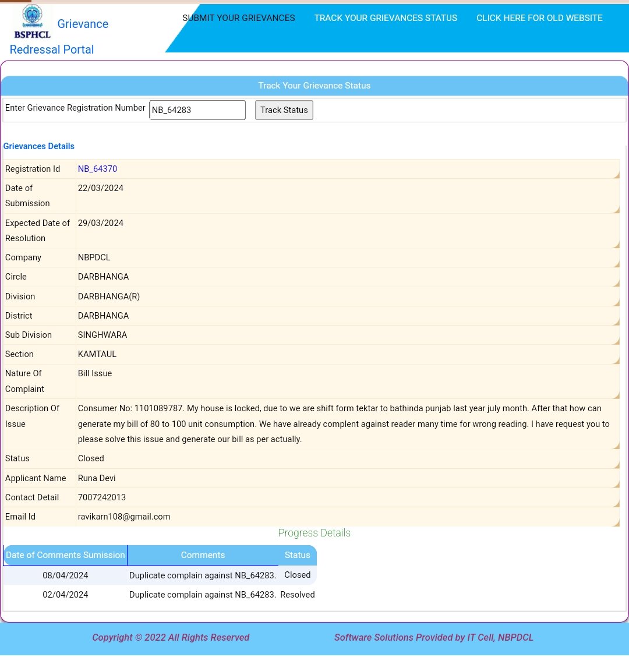Viewport: 629px width, 657px height.
Task: Click contact number 7007242013
Action: (102, 497)
